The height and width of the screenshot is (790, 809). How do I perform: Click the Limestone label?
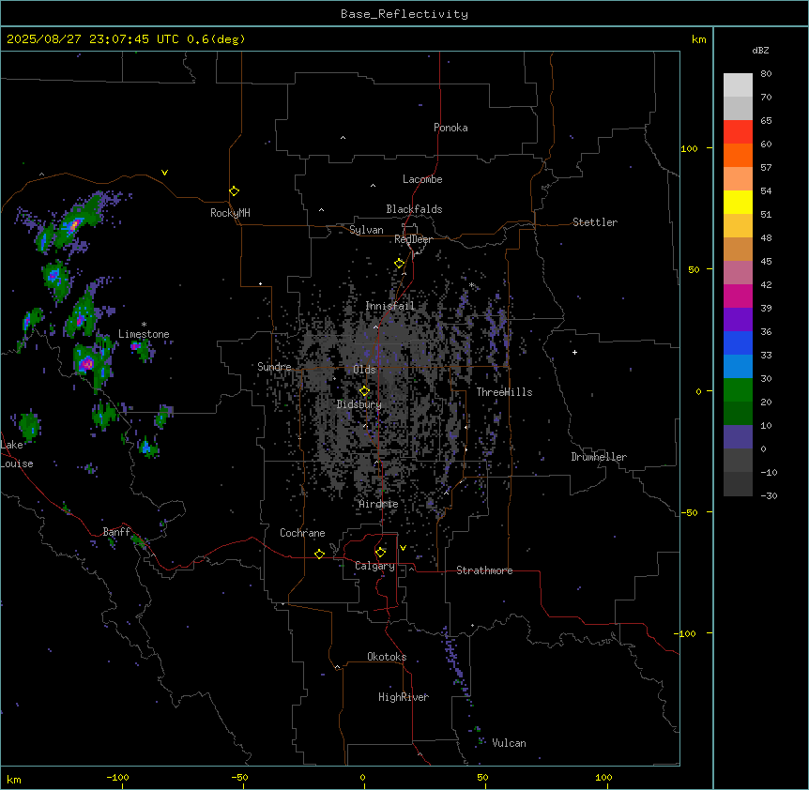coord(144,334)
